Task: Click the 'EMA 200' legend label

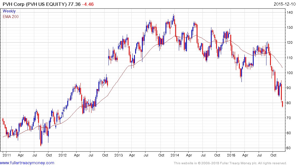Action: point(11,17)
